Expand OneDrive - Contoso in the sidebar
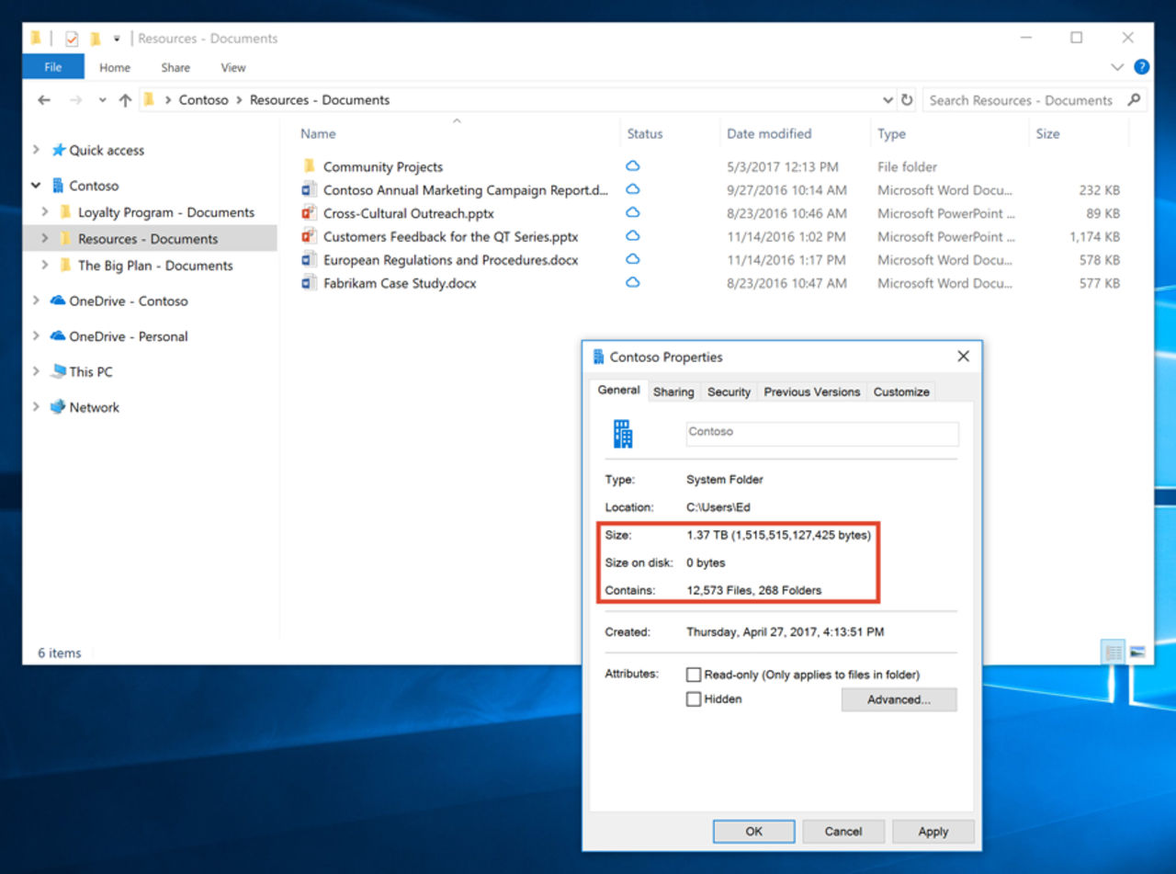 click(36, 301)
